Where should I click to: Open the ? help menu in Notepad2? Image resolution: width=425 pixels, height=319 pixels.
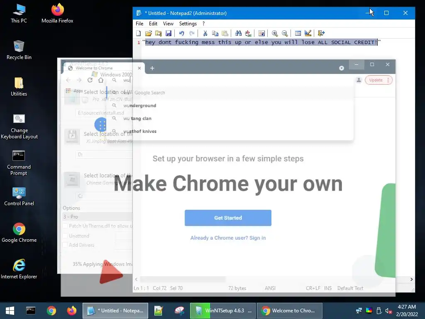(203, 24)
